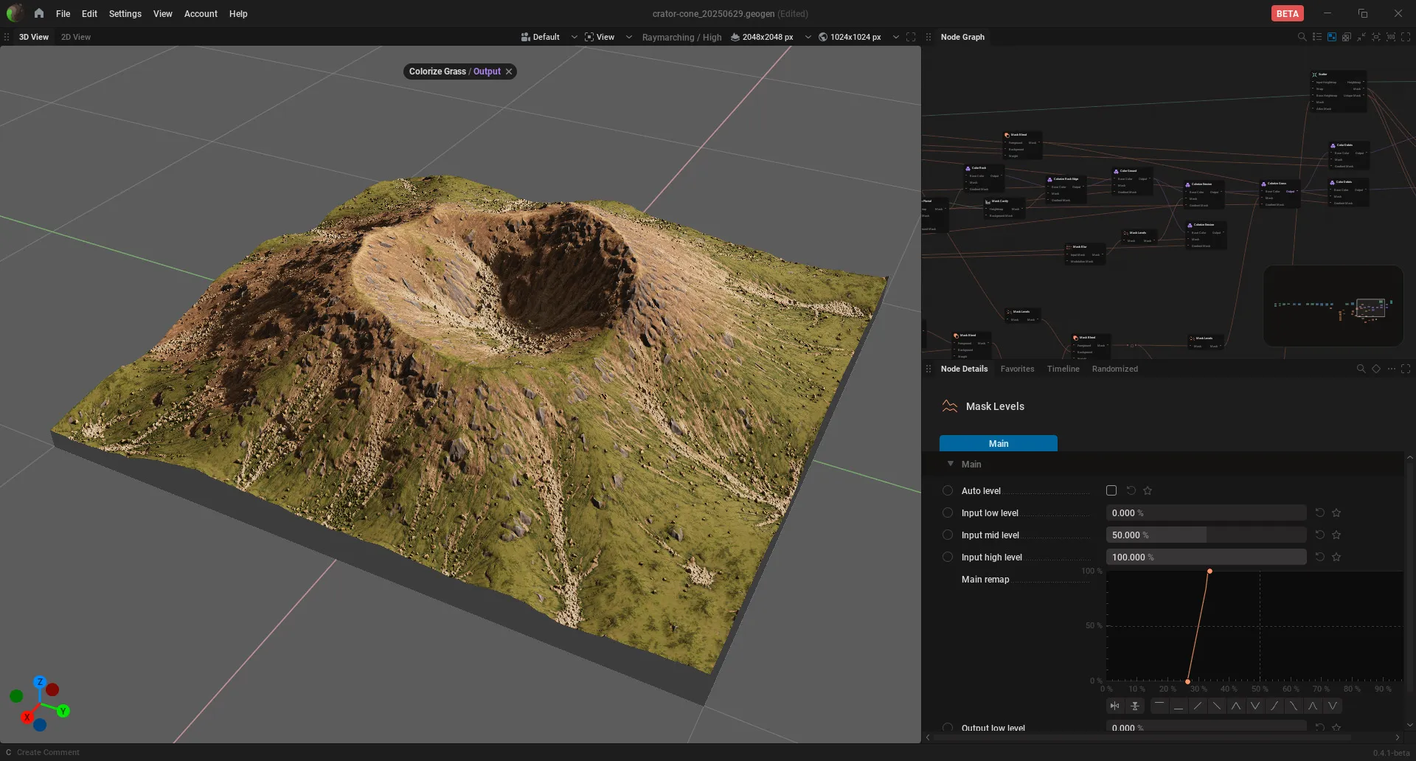Enable the Auto level checkbox

[x=1111, y=490]
